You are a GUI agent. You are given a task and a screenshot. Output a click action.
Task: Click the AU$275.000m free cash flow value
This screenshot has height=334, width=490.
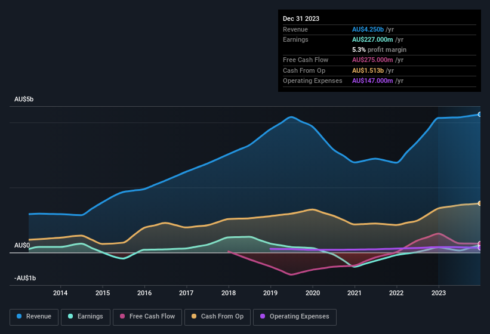(372, 60)
